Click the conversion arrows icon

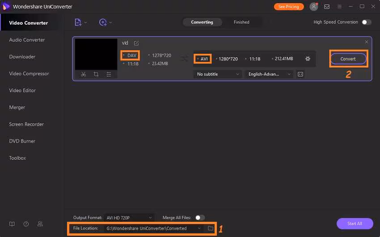click(x=184, y=59)
